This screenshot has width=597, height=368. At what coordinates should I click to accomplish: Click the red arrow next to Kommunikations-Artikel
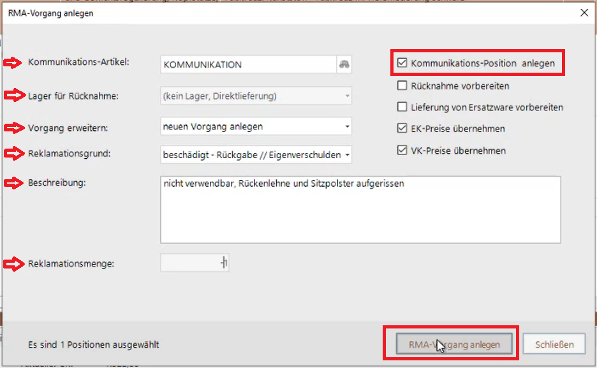click(13, 63)
